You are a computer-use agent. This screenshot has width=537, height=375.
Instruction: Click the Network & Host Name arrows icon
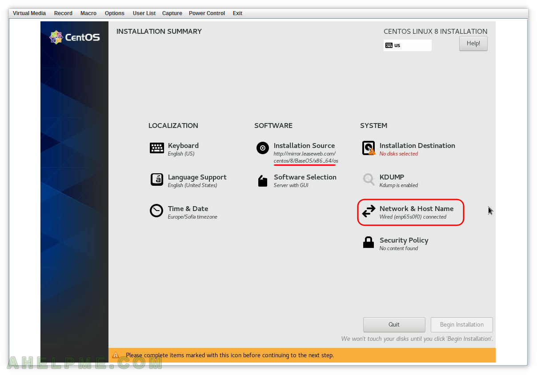tap(369, 211)
